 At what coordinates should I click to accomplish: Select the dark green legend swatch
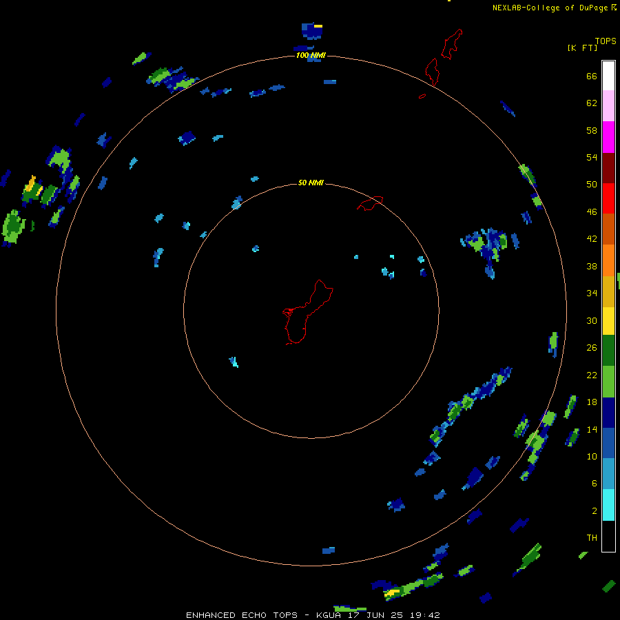pyautogui.click(x=608, y=351)
